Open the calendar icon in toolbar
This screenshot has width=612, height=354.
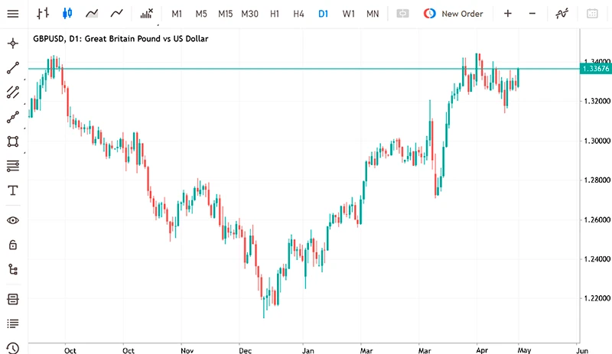[592, 14]
